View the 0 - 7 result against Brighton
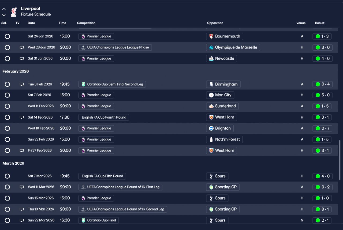This screenshot has height=230, width=343. pyautogui.click(x=323, y=128)
